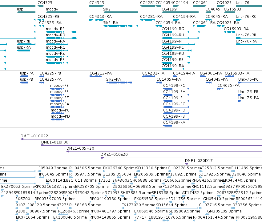Click BAC clone DME1-005H20

coord(80,148)
